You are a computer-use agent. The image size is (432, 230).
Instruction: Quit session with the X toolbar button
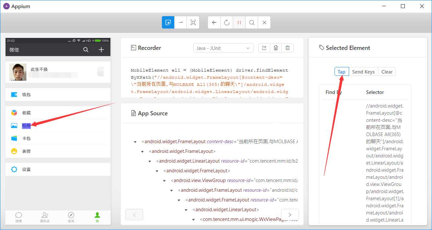tap(264, 22)
